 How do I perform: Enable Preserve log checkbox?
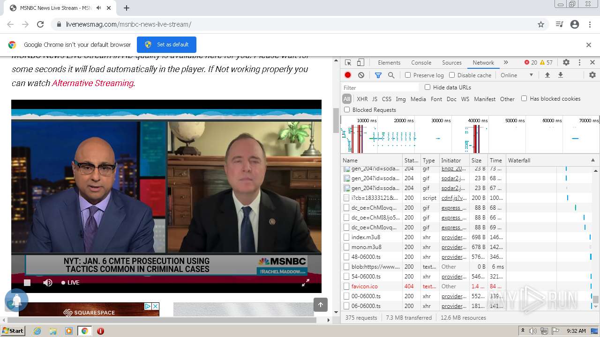408,75
